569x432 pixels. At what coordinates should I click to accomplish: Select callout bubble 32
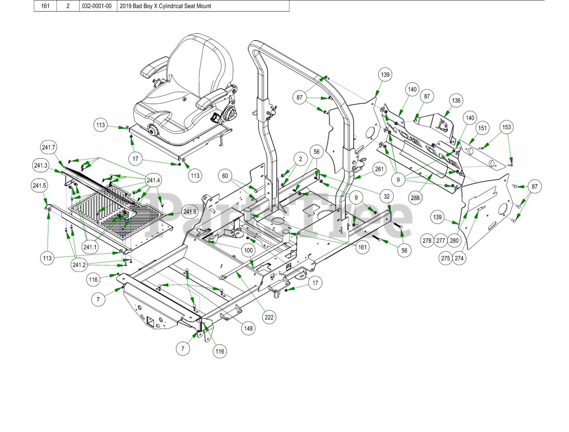(x=387, y=196)
